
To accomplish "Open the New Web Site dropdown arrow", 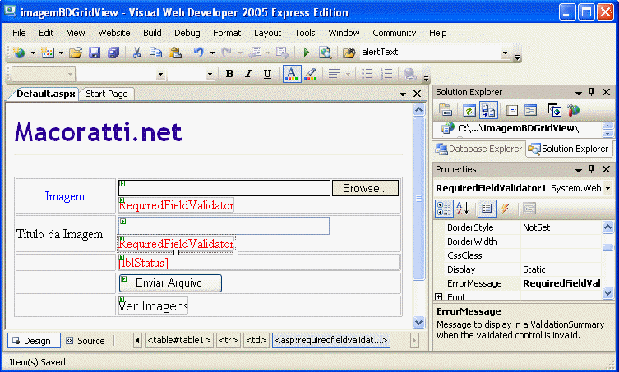I will pos(33,53).
